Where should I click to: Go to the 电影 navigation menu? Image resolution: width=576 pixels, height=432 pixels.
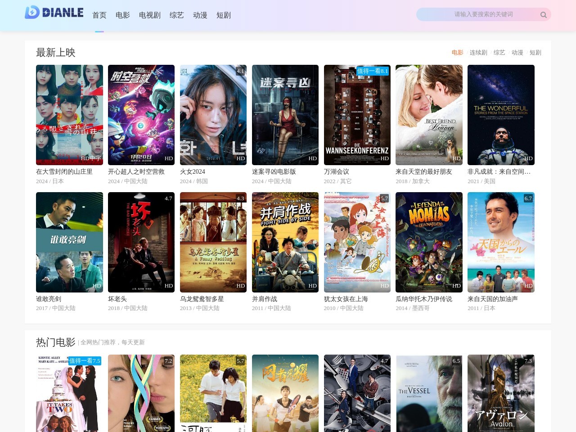click(122, 15)
